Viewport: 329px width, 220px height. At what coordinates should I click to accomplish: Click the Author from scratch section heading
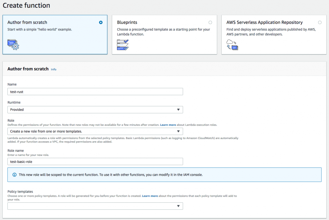[x=27, y=69]
